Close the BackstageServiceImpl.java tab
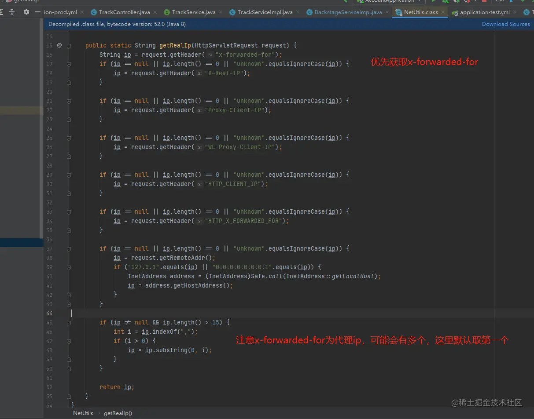Viewport: 534px width, 419px height. click(386, 12)
